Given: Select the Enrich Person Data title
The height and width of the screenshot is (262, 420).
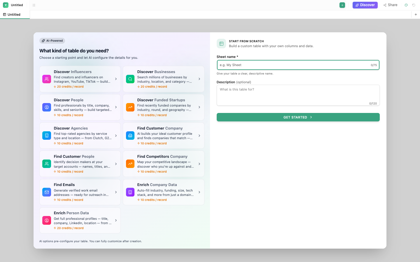Looking at the screenshot, I should (71, 213).
